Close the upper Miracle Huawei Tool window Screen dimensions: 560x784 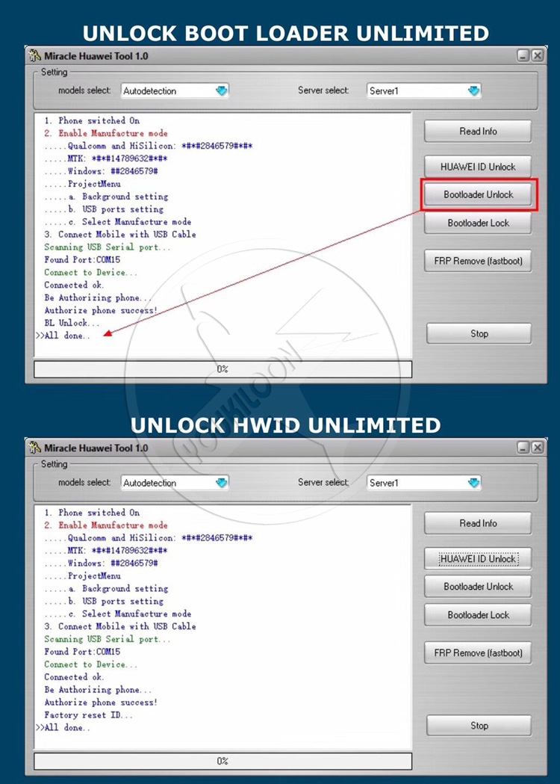coord(537,55)
